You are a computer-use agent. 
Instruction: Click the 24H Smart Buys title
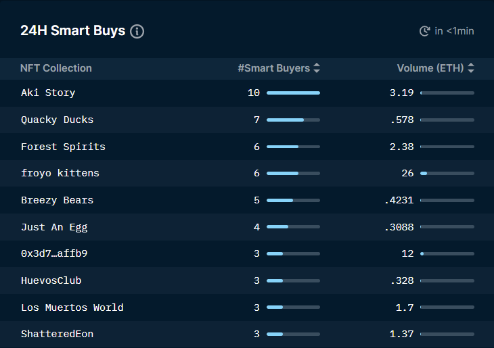tap(72, 31)
